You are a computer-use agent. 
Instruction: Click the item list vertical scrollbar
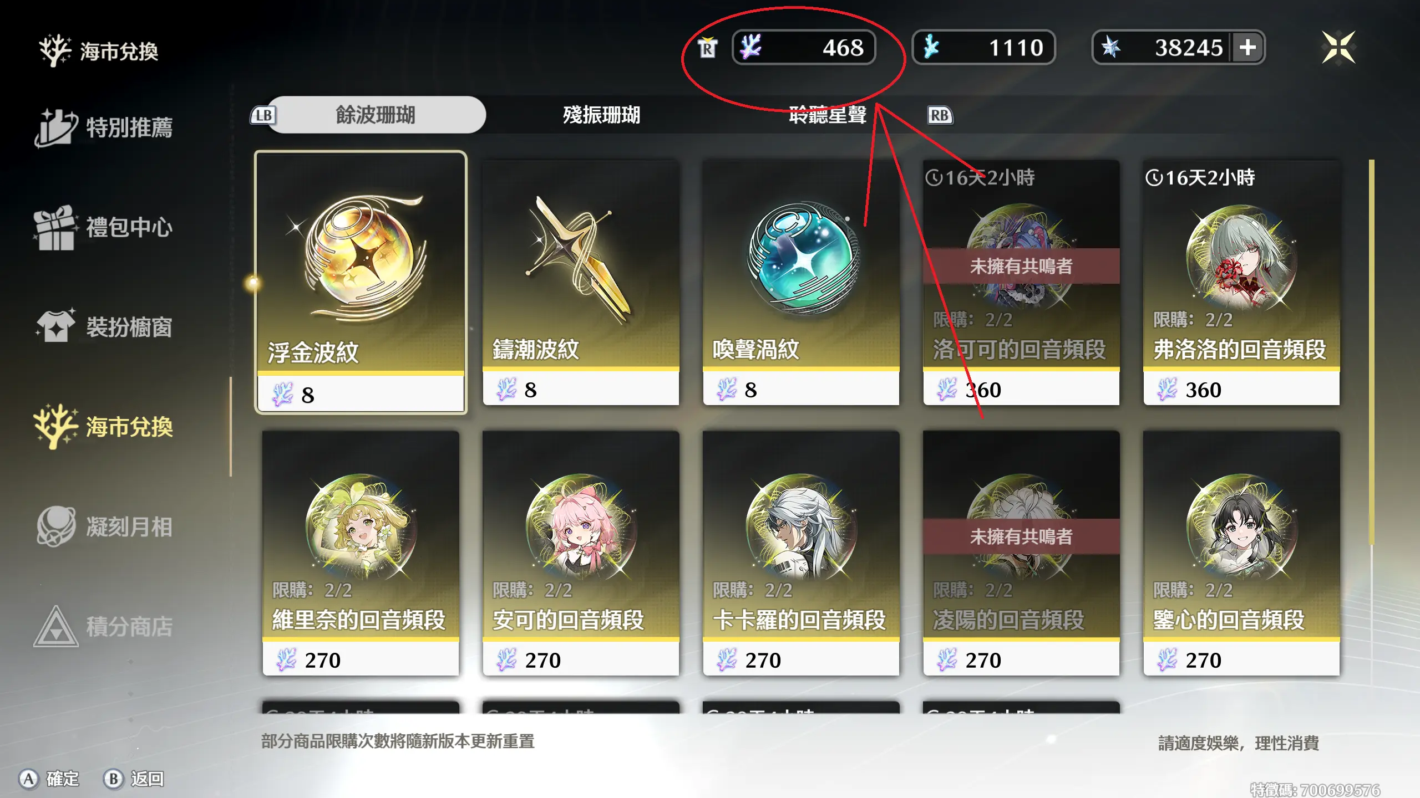coord(1371,352)
